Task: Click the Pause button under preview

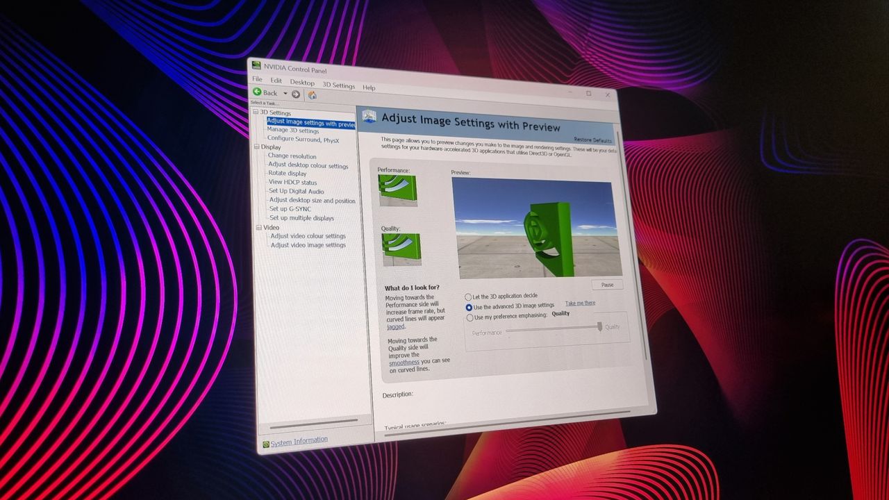Action: (608, 285)
